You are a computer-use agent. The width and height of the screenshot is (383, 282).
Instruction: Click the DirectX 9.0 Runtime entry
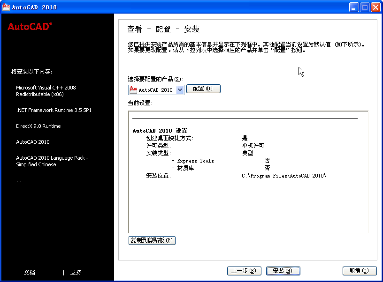[38, 126]
